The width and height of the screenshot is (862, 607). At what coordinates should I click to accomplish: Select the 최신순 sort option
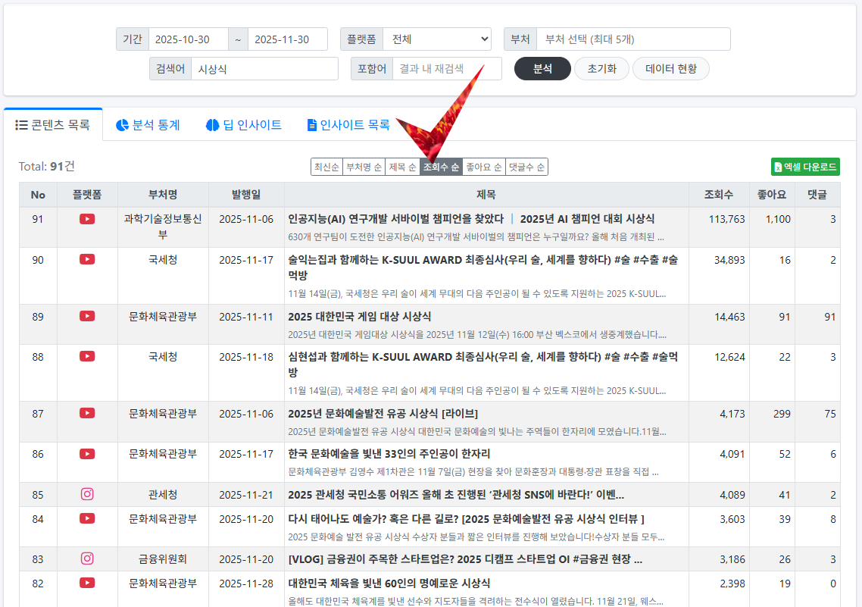coord(326,166)
